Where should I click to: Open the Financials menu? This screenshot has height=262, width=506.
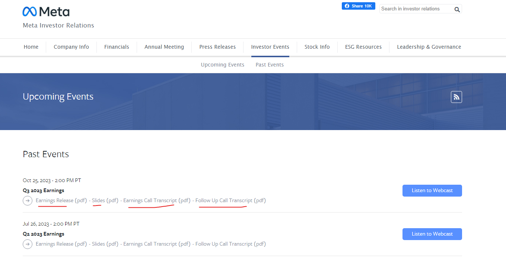click(x=117, y=47)
